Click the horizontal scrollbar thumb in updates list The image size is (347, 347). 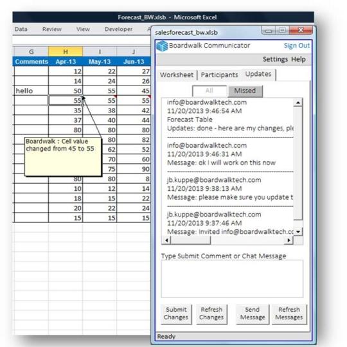(x=191, y=240)
